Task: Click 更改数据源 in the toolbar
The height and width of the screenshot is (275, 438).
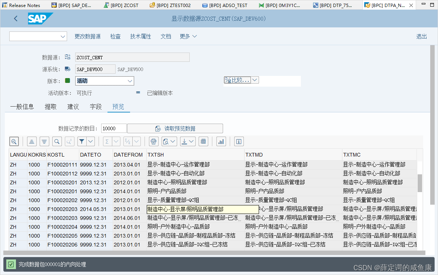Action: tap(87, 36)
